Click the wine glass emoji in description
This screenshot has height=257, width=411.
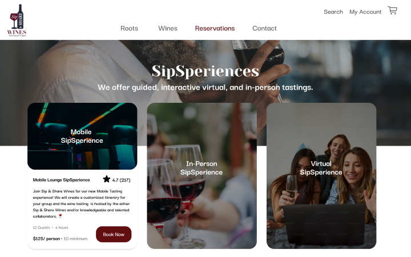pyautogui.click(x=61, y=216)
